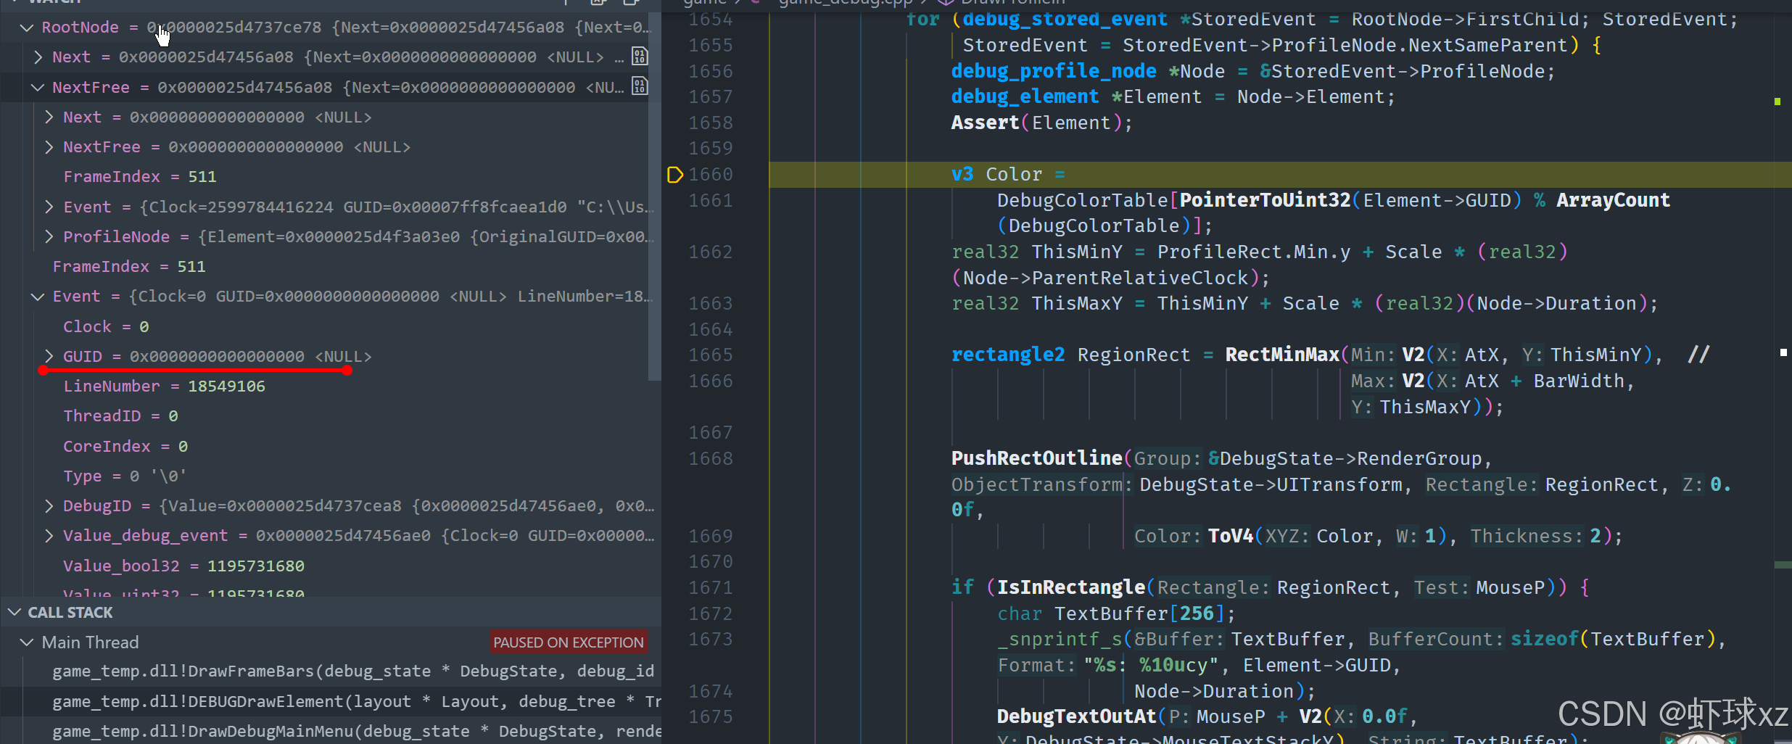1792x744 pixels.
Task: Collapse the Main Thread call stack
Action: 27,642
